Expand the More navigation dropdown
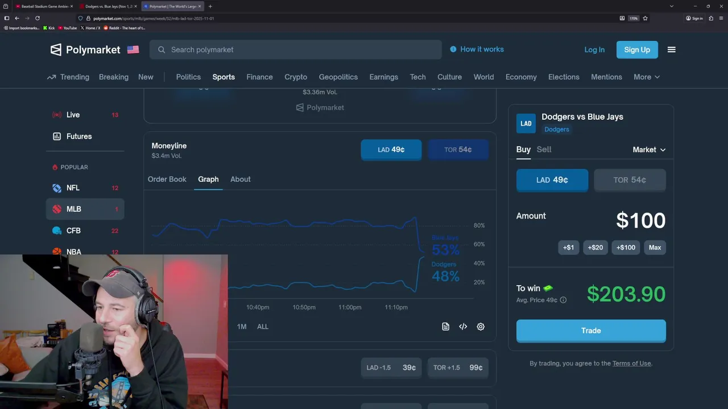728x409 pixels. click(647, 77)
